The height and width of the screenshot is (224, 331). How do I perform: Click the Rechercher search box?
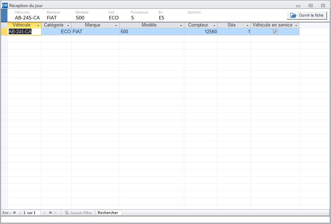pos(108,213)
